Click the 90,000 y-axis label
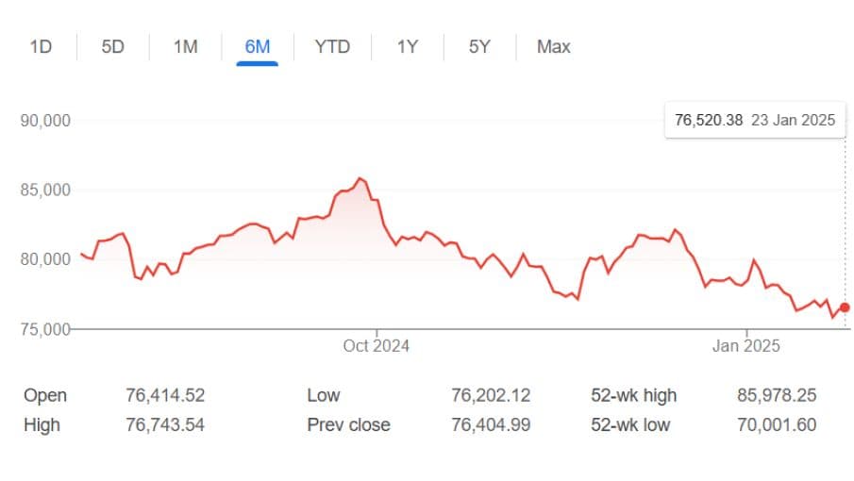 [x=46, y=121]
